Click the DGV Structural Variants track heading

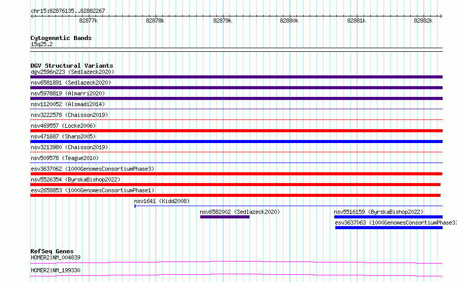point(72,66)
